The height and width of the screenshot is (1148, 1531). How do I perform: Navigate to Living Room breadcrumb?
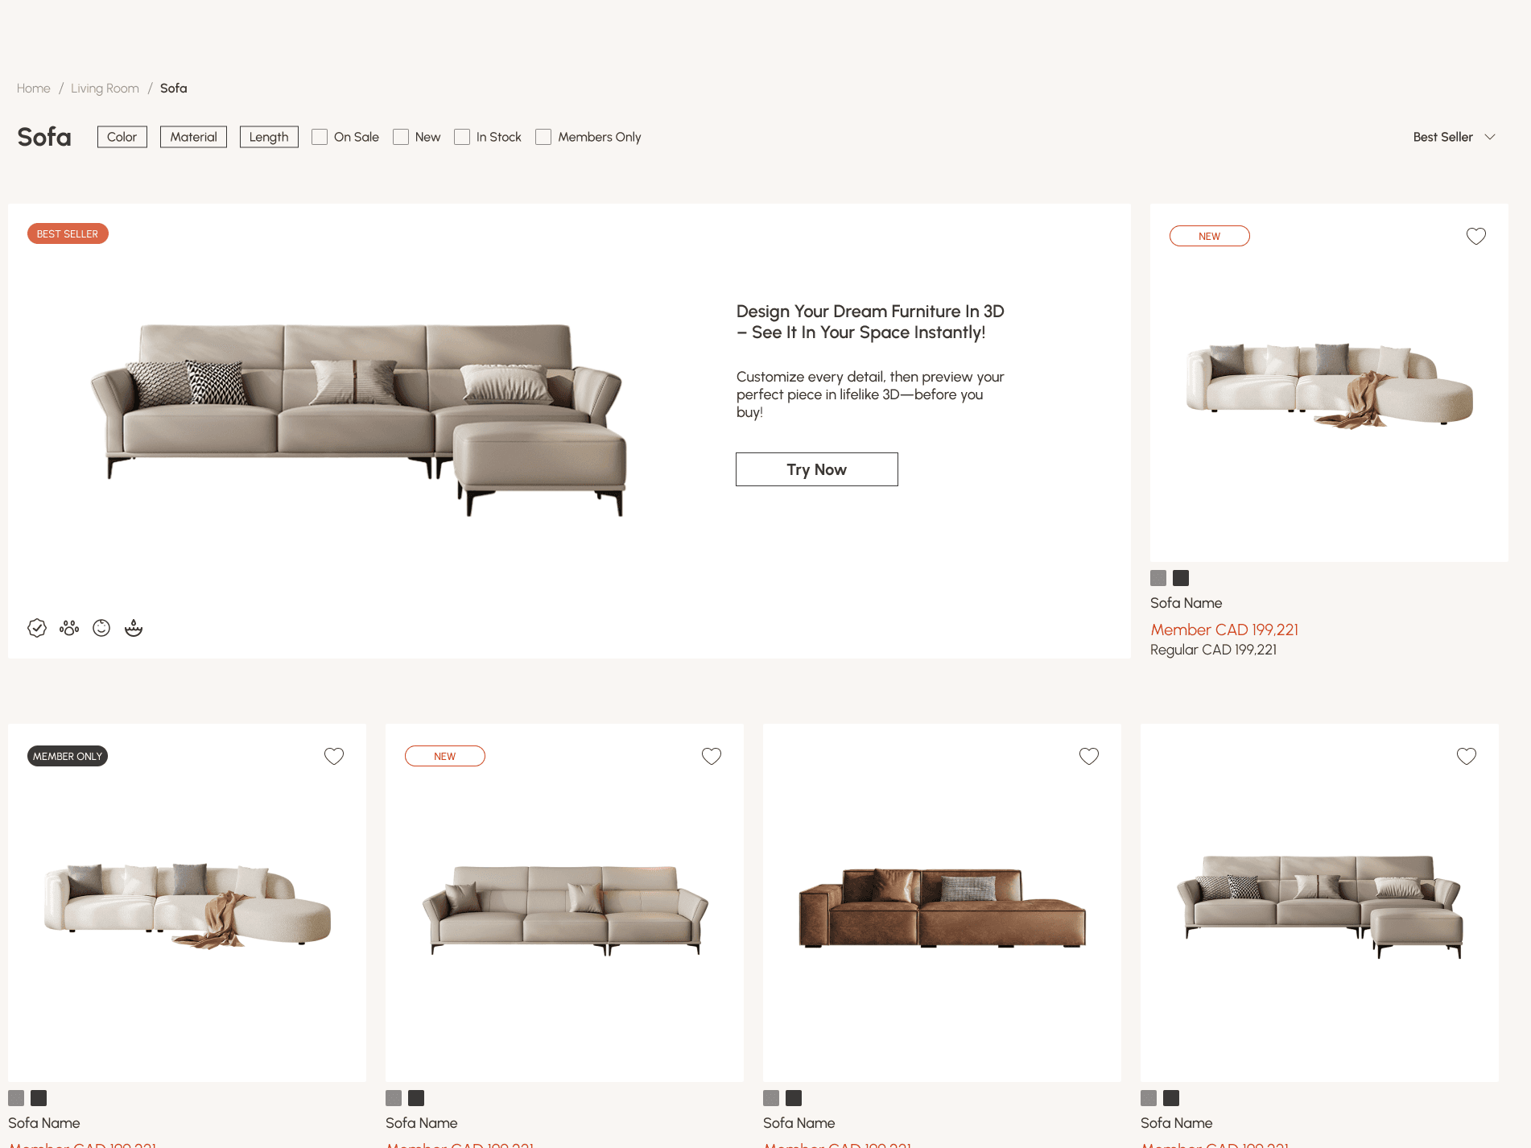(x=105, y=89)
